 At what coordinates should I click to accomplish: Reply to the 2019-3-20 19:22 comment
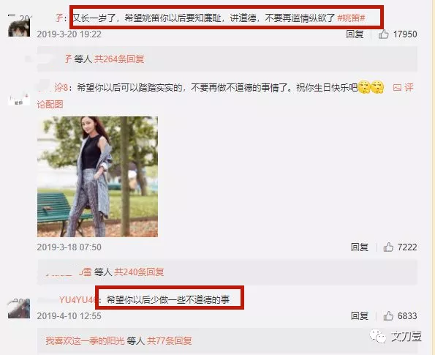(355, 34)
